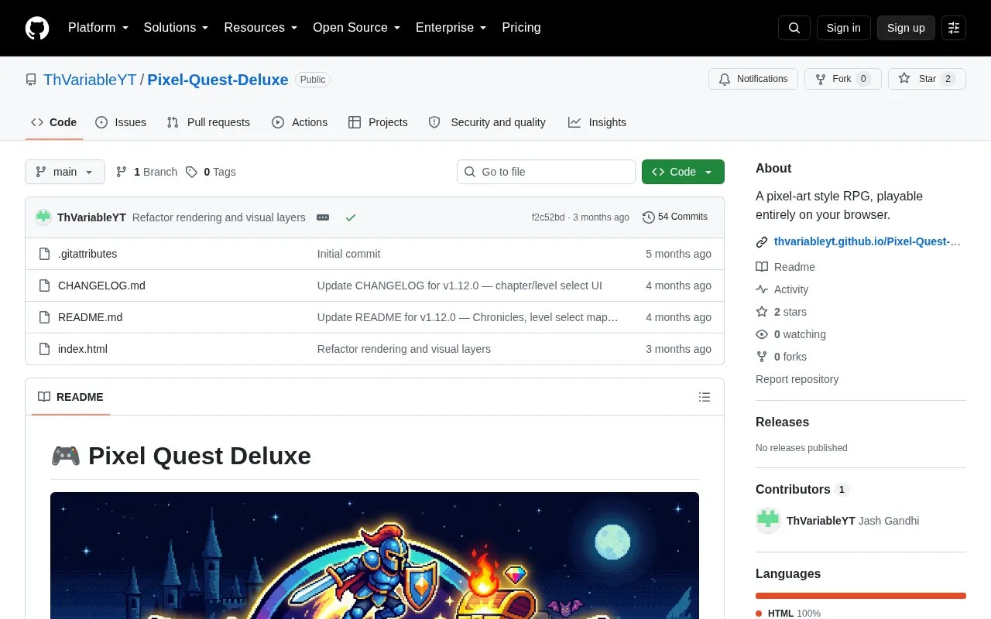
Task: Open Security and quality tab
Action: (x=487, y=122)
